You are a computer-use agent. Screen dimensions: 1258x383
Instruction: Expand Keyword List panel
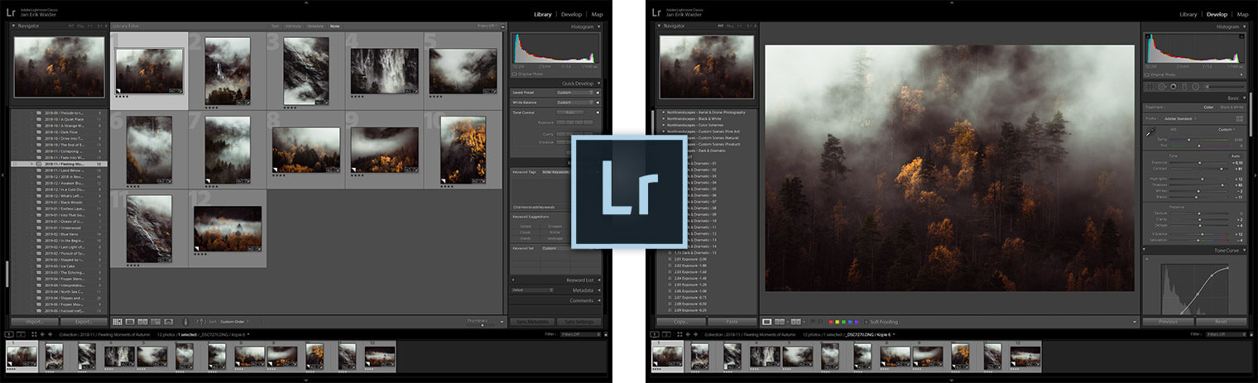599,280
